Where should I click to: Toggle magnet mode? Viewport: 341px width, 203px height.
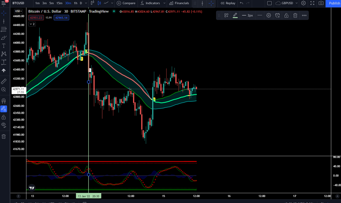tap(4, 101)
